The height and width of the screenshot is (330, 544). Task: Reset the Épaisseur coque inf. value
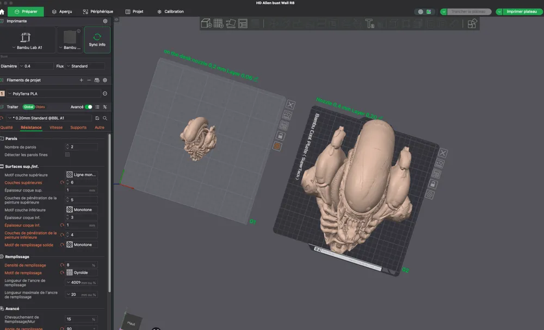[62, 225]
